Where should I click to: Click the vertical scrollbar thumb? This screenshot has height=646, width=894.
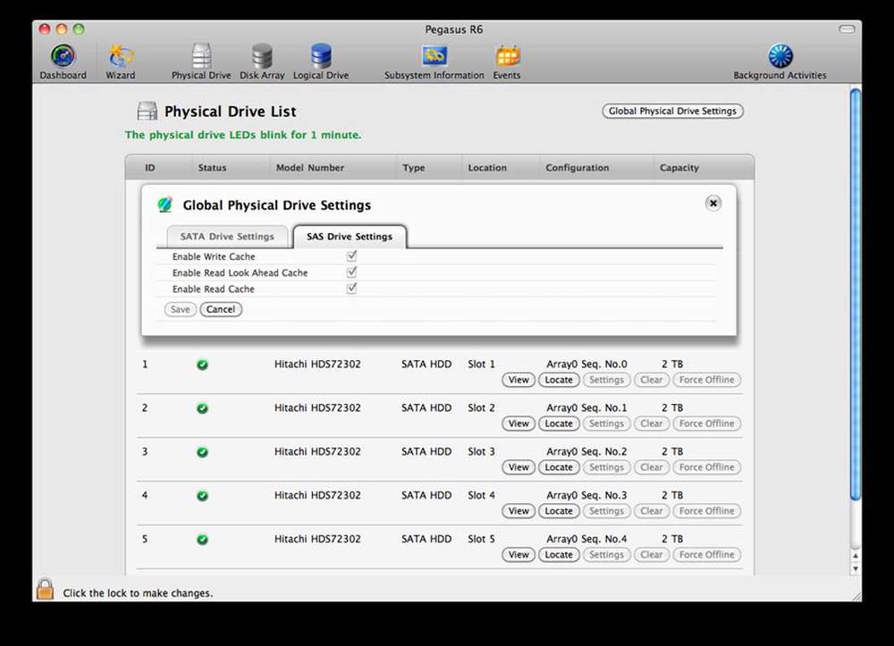[x=856, y=295]
